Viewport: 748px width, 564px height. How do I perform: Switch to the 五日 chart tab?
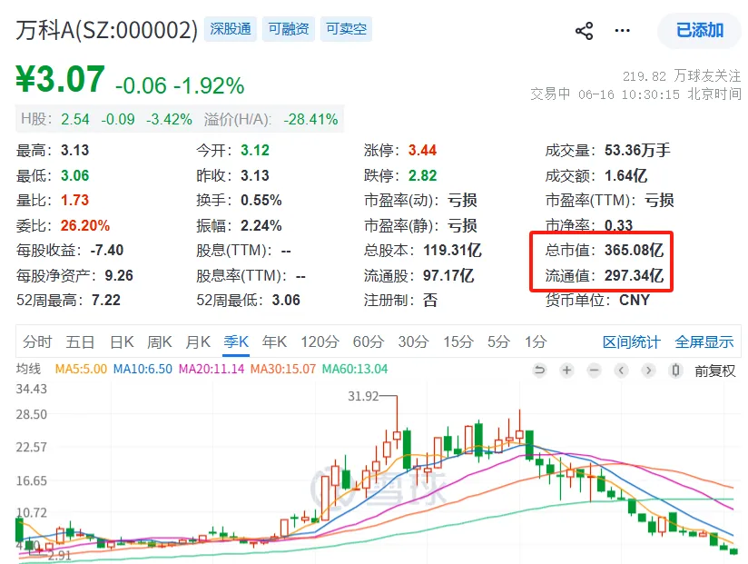click(80, 341)
